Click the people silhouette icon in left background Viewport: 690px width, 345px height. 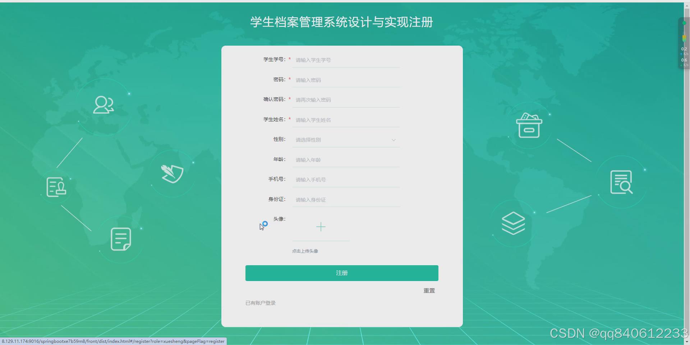click(103, 105)
